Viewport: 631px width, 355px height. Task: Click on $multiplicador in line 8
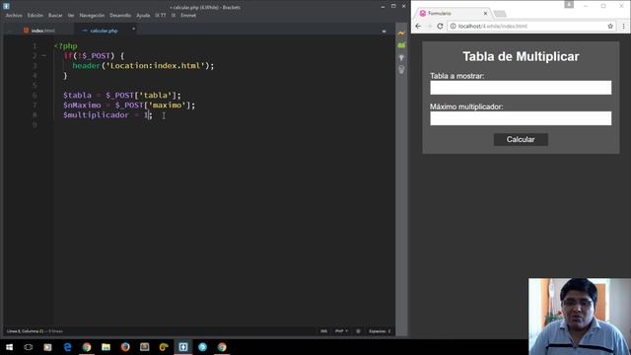[96, 115]
